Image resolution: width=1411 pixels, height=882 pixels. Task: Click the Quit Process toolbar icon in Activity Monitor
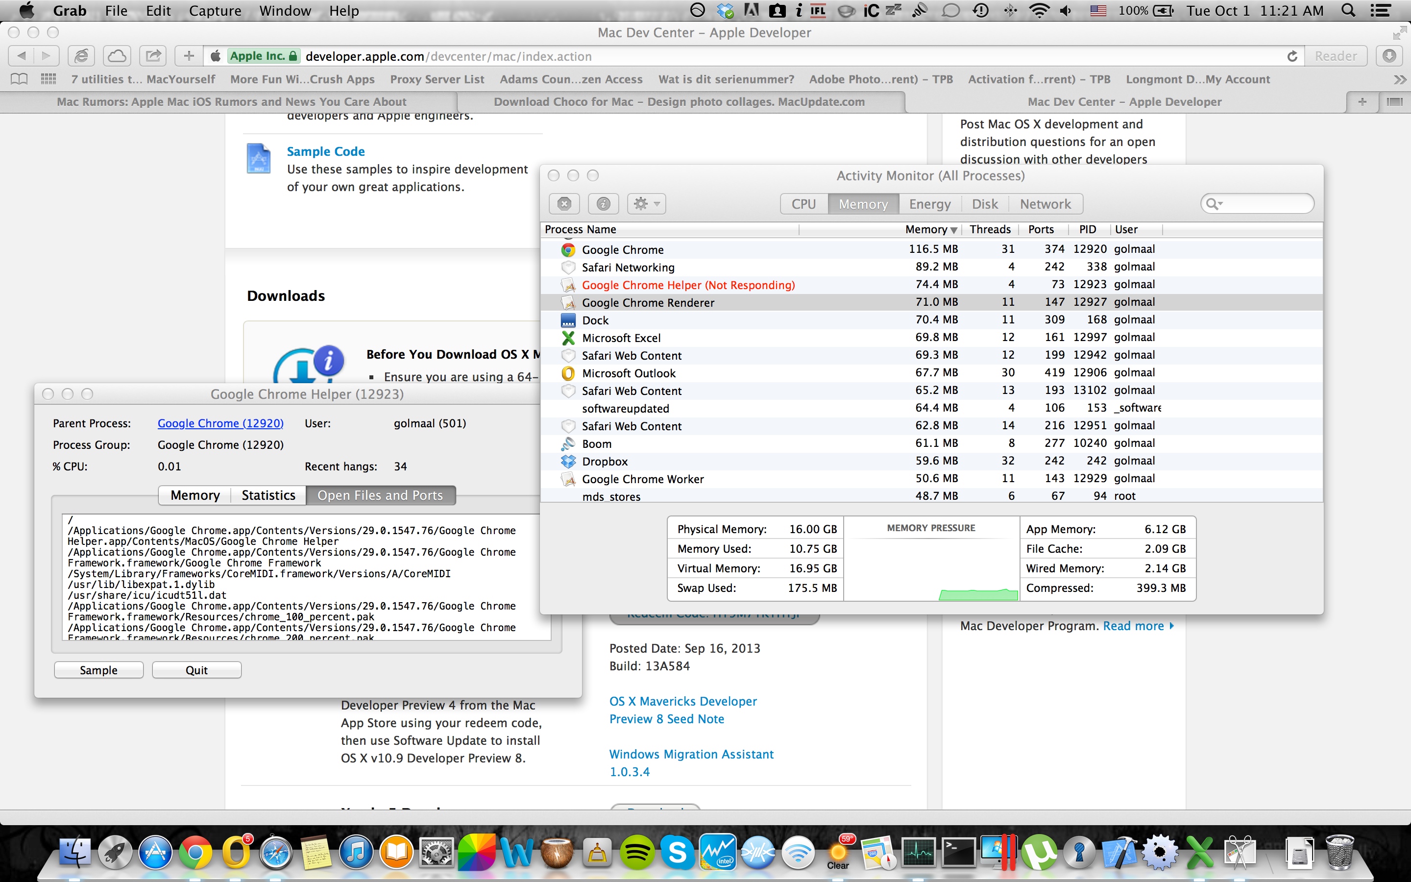tap(564, 203)
